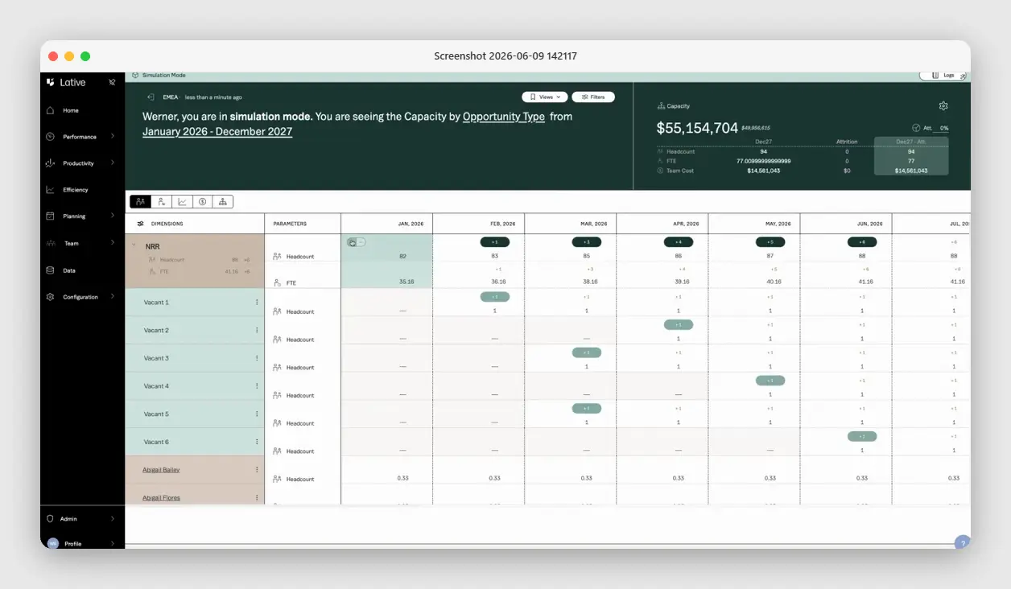Open the Efficiency section
The width and height of the screenshot is (1011, 589).
click(76, 190)
